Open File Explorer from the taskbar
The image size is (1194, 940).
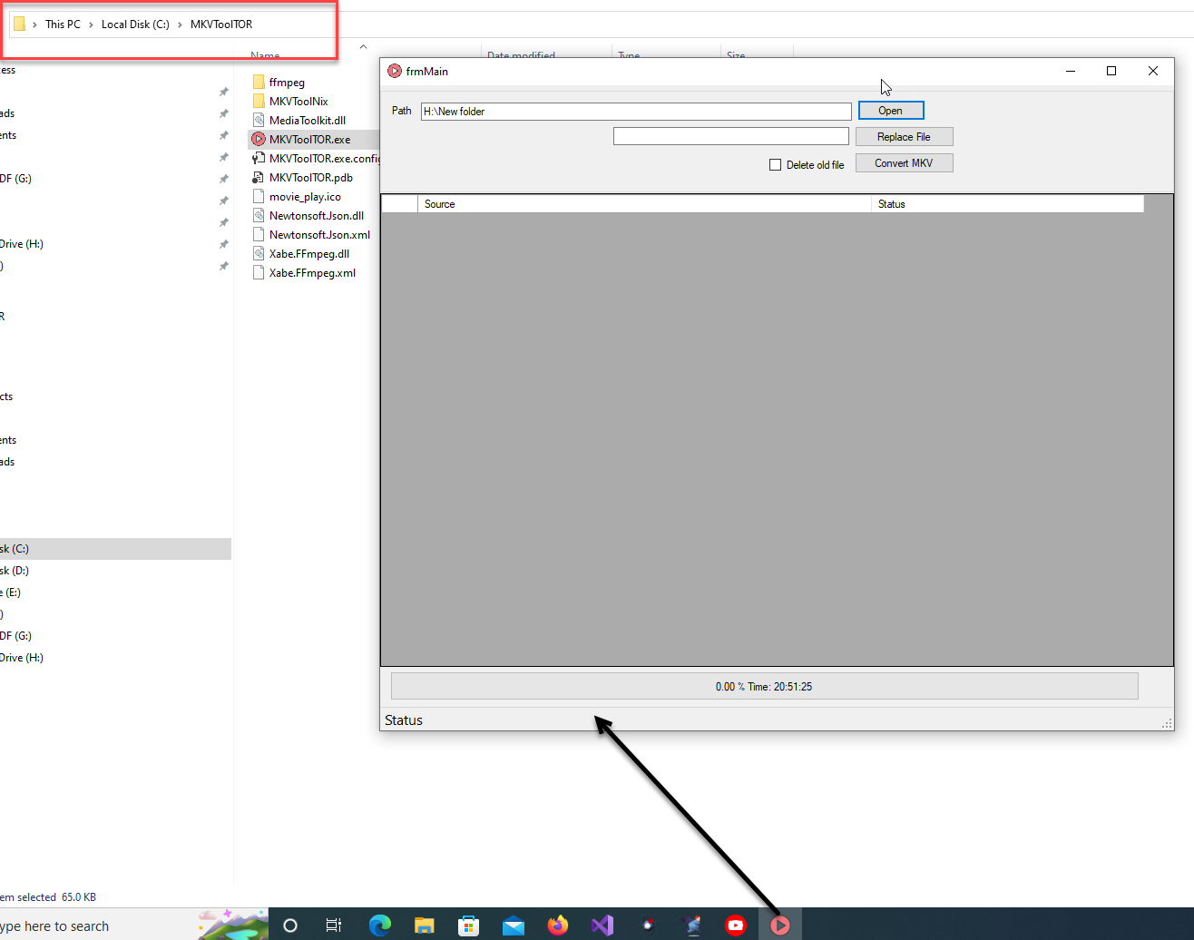pyautogui.click(x=425, y=925)
